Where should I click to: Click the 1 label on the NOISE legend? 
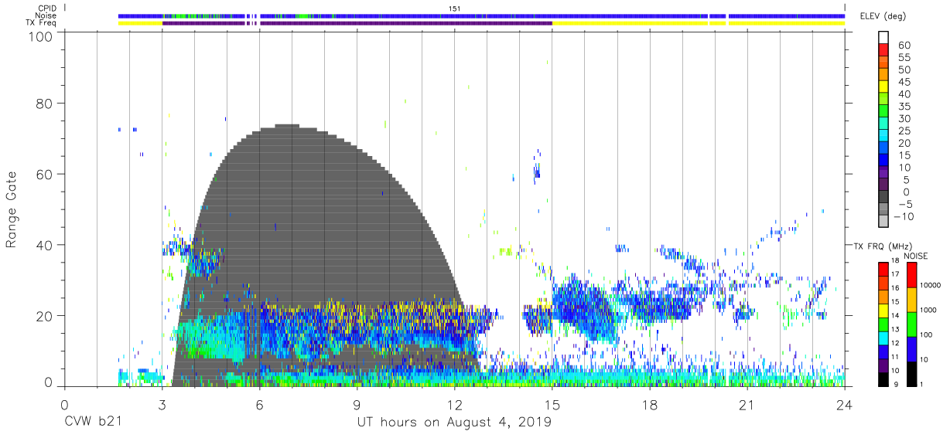pyautogui.click(x=921, y=384)
